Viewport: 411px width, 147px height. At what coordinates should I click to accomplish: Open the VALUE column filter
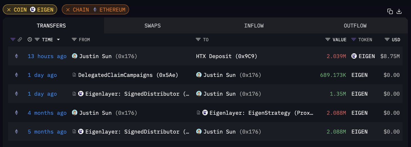pos(328,40)
